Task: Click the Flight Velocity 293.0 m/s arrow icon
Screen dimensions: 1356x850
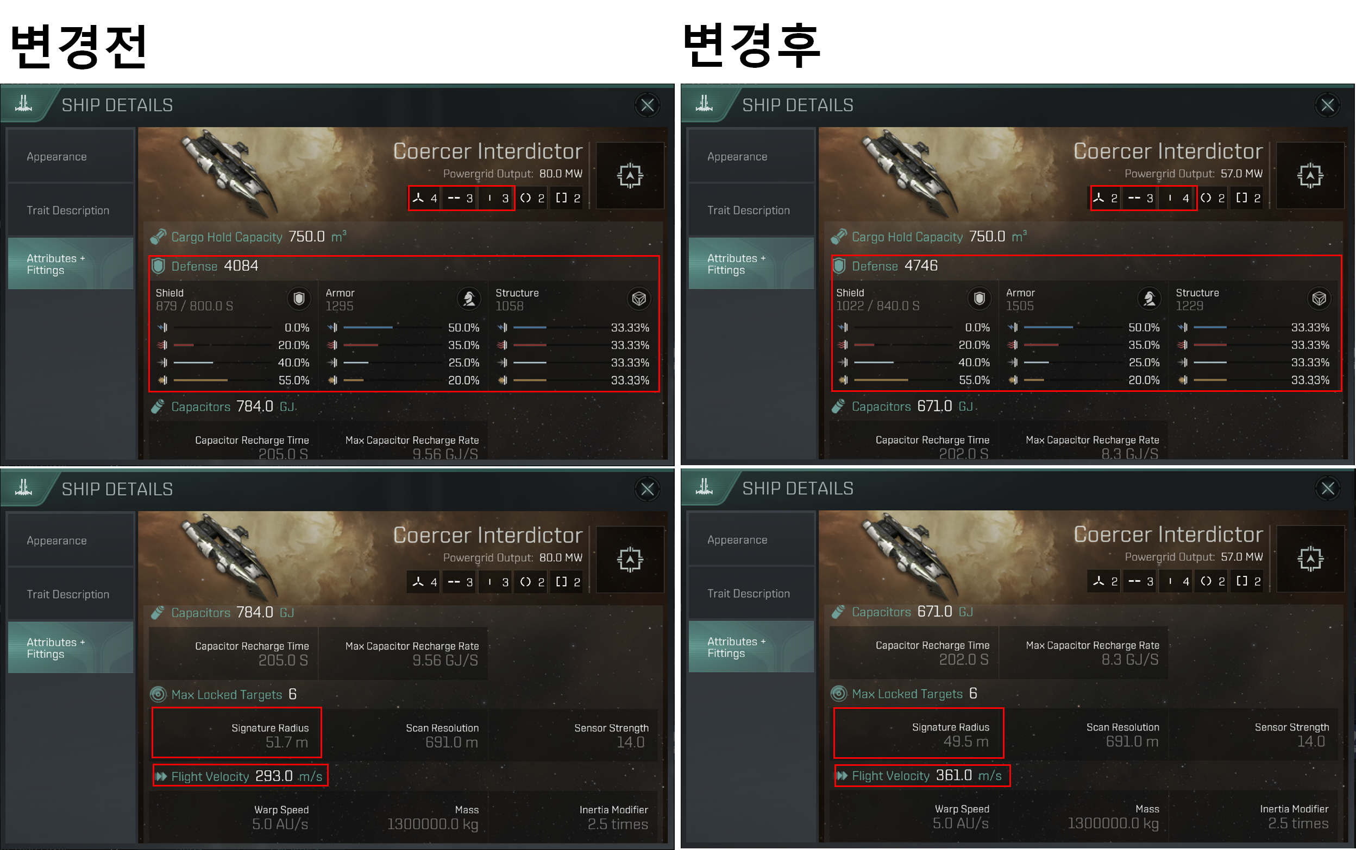Action: 161,776
